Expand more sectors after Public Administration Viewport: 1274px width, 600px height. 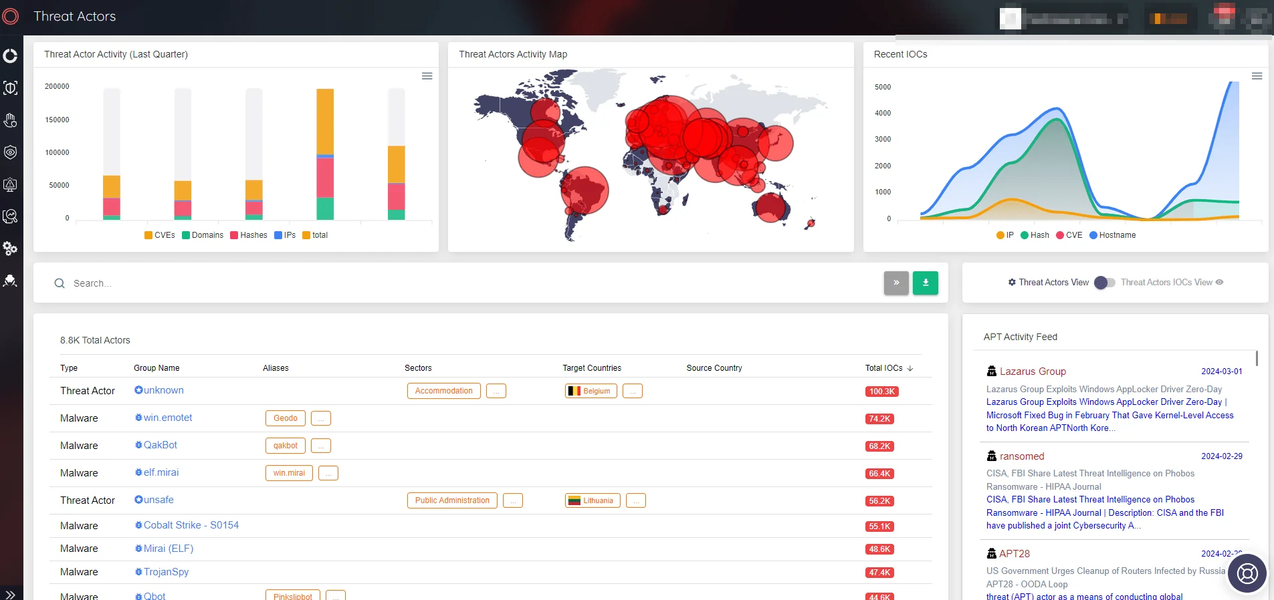click(x=513, y=500)
